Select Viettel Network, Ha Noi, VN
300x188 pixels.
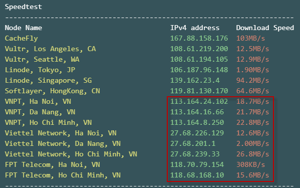point(61,133)
